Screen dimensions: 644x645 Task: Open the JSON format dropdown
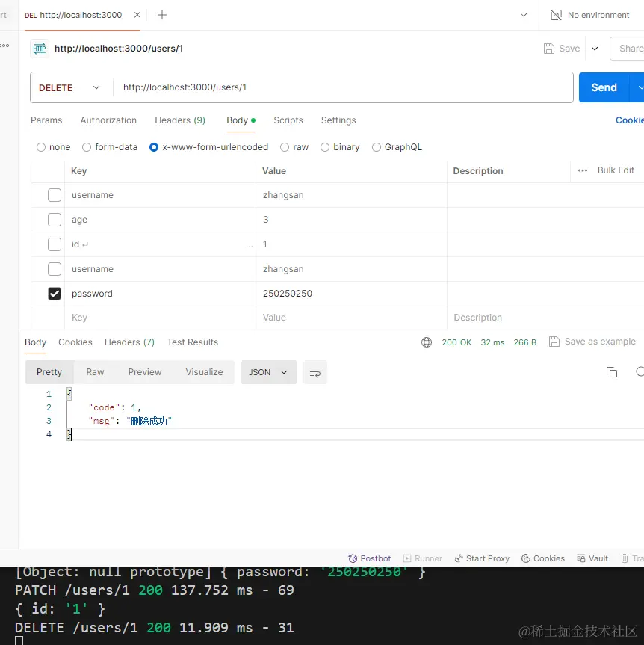(x=268, y=372)
